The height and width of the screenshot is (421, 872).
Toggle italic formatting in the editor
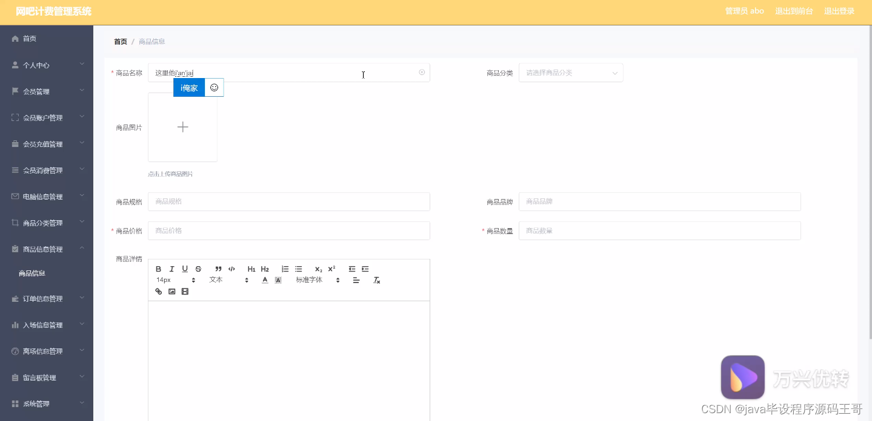click(172, 269)
